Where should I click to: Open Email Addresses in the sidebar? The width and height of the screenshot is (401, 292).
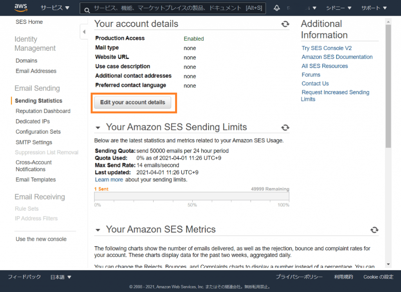coord(36,71)
